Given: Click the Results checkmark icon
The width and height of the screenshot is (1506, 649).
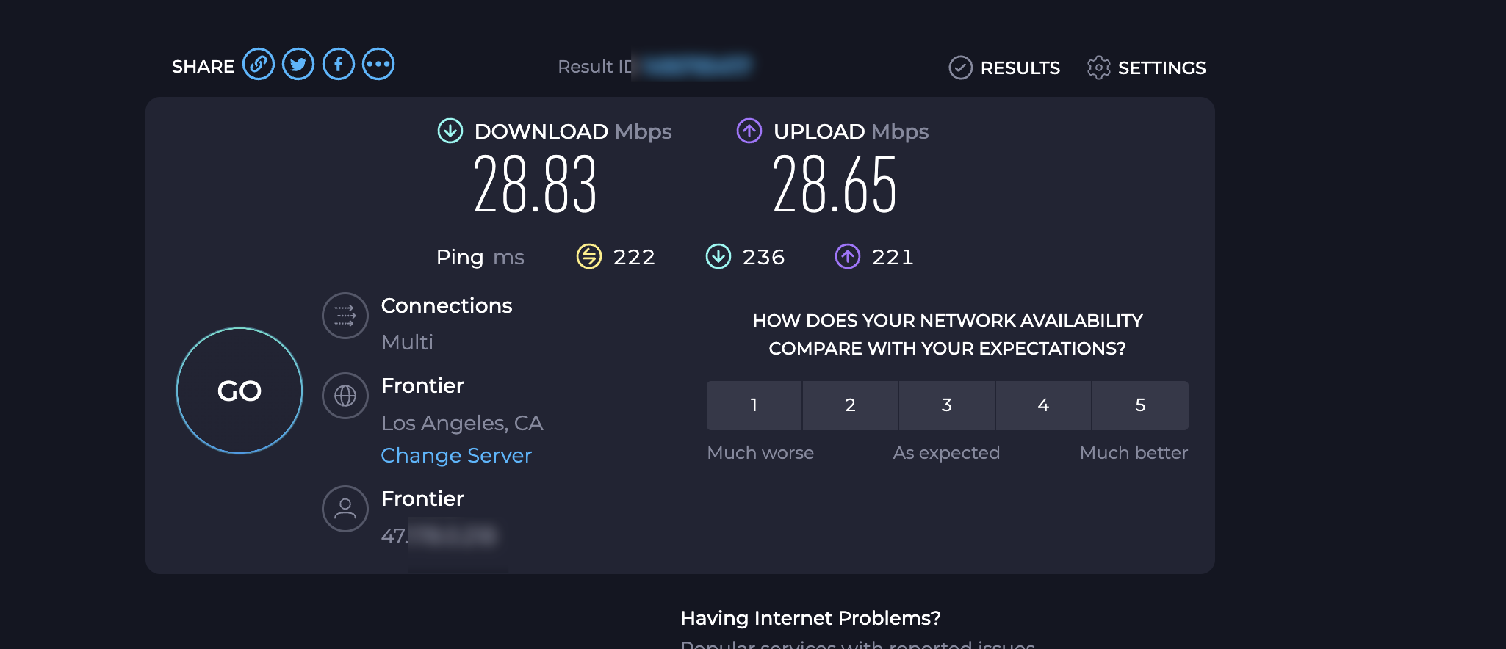Looking at the screenshot, I should pos(960,68).
